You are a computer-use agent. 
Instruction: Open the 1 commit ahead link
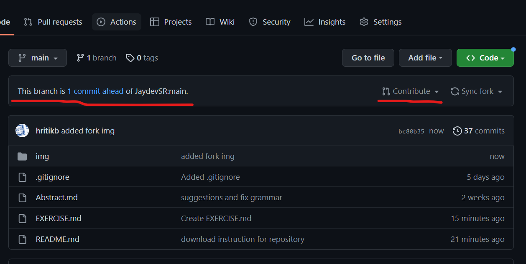click(95, 91)
